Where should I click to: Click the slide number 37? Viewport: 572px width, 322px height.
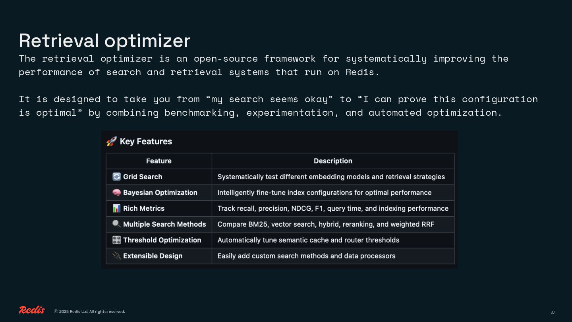pyautogui.click(x=553, y=312)
